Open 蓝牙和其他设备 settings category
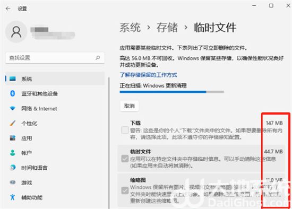This screenshot has width=292, height=209. 55,93
